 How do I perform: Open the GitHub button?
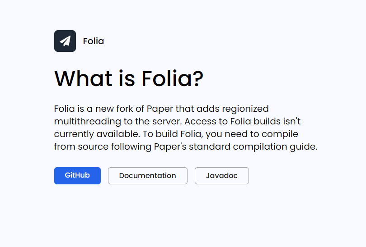[x=77, y=175]
